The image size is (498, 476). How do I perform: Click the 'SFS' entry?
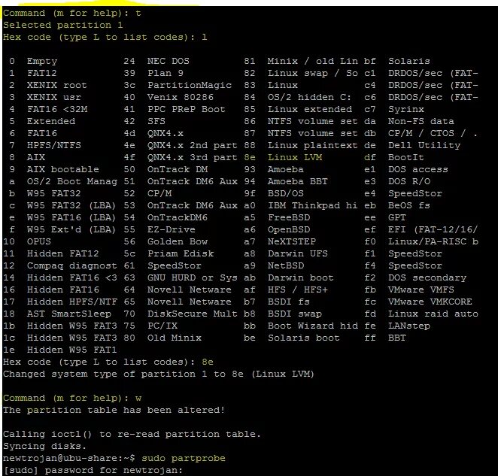(x=156, y=121)
